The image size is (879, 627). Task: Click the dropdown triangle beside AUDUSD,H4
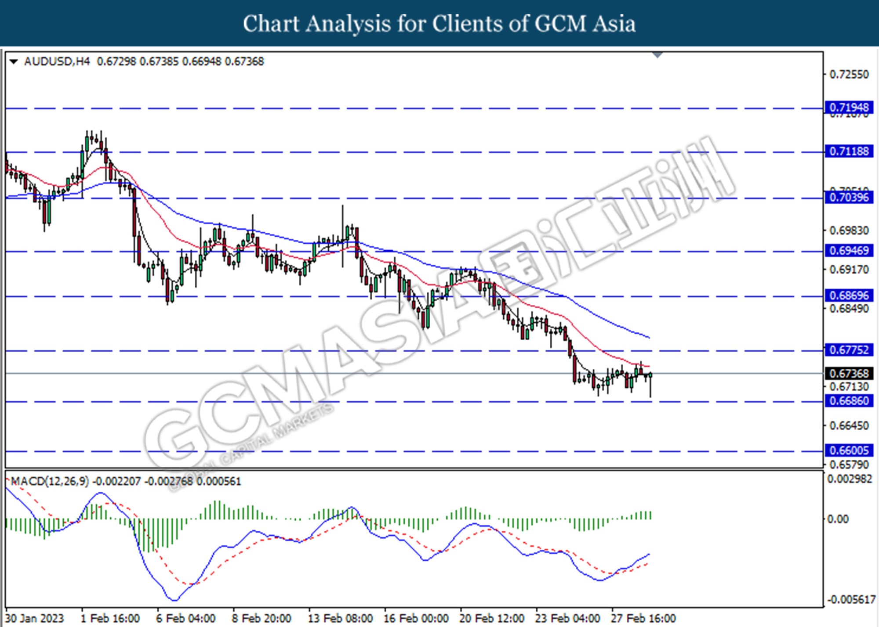click(14, 62)
